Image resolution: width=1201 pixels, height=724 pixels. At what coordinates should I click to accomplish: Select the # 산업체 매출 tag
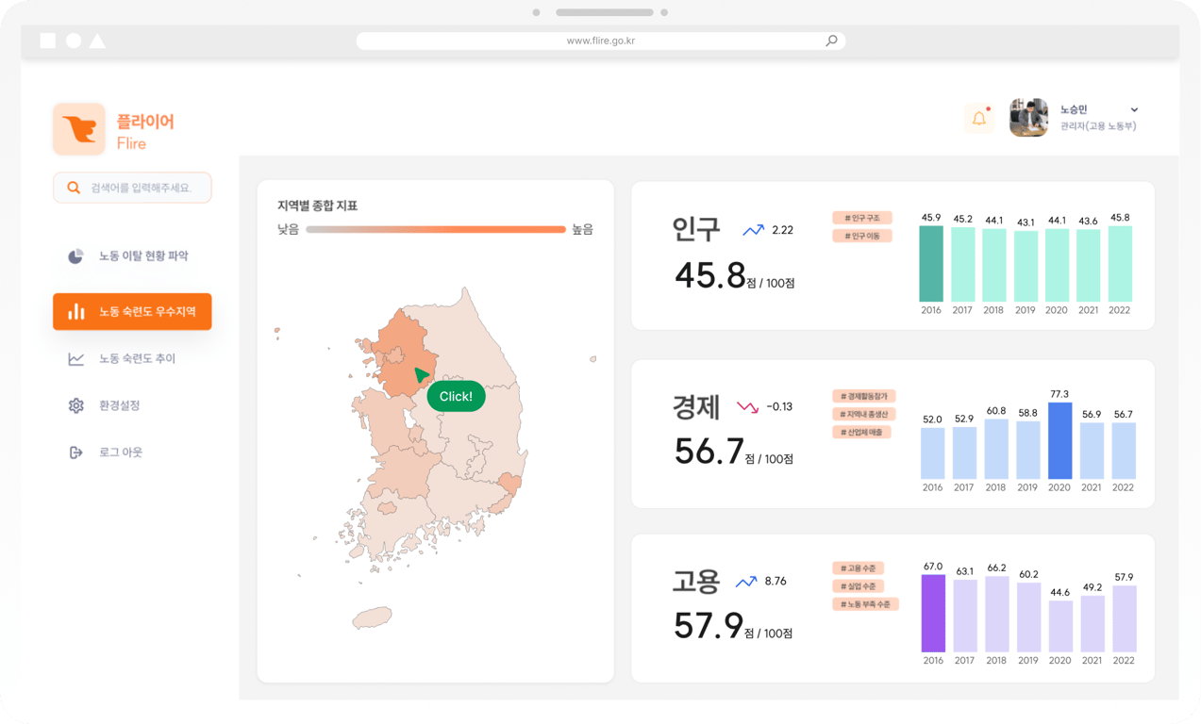[862, 432]
